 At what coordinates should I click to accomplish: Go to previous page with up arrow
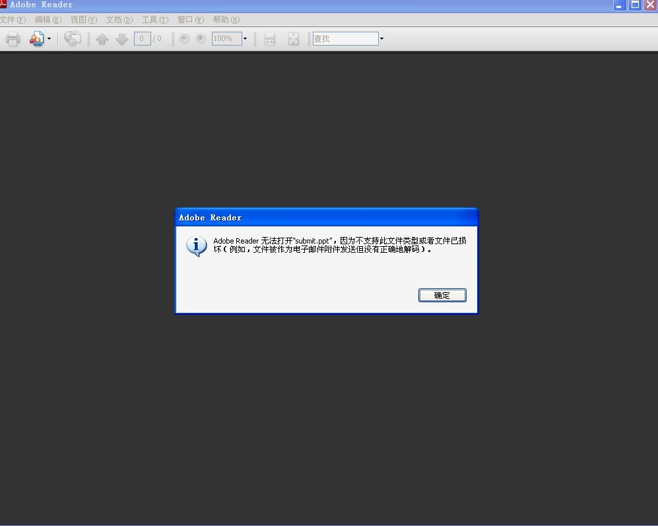click(102, 39)
